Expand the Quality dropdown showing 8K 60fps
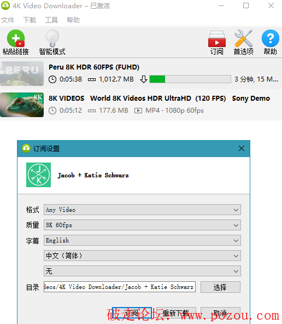 click(142, 225)
